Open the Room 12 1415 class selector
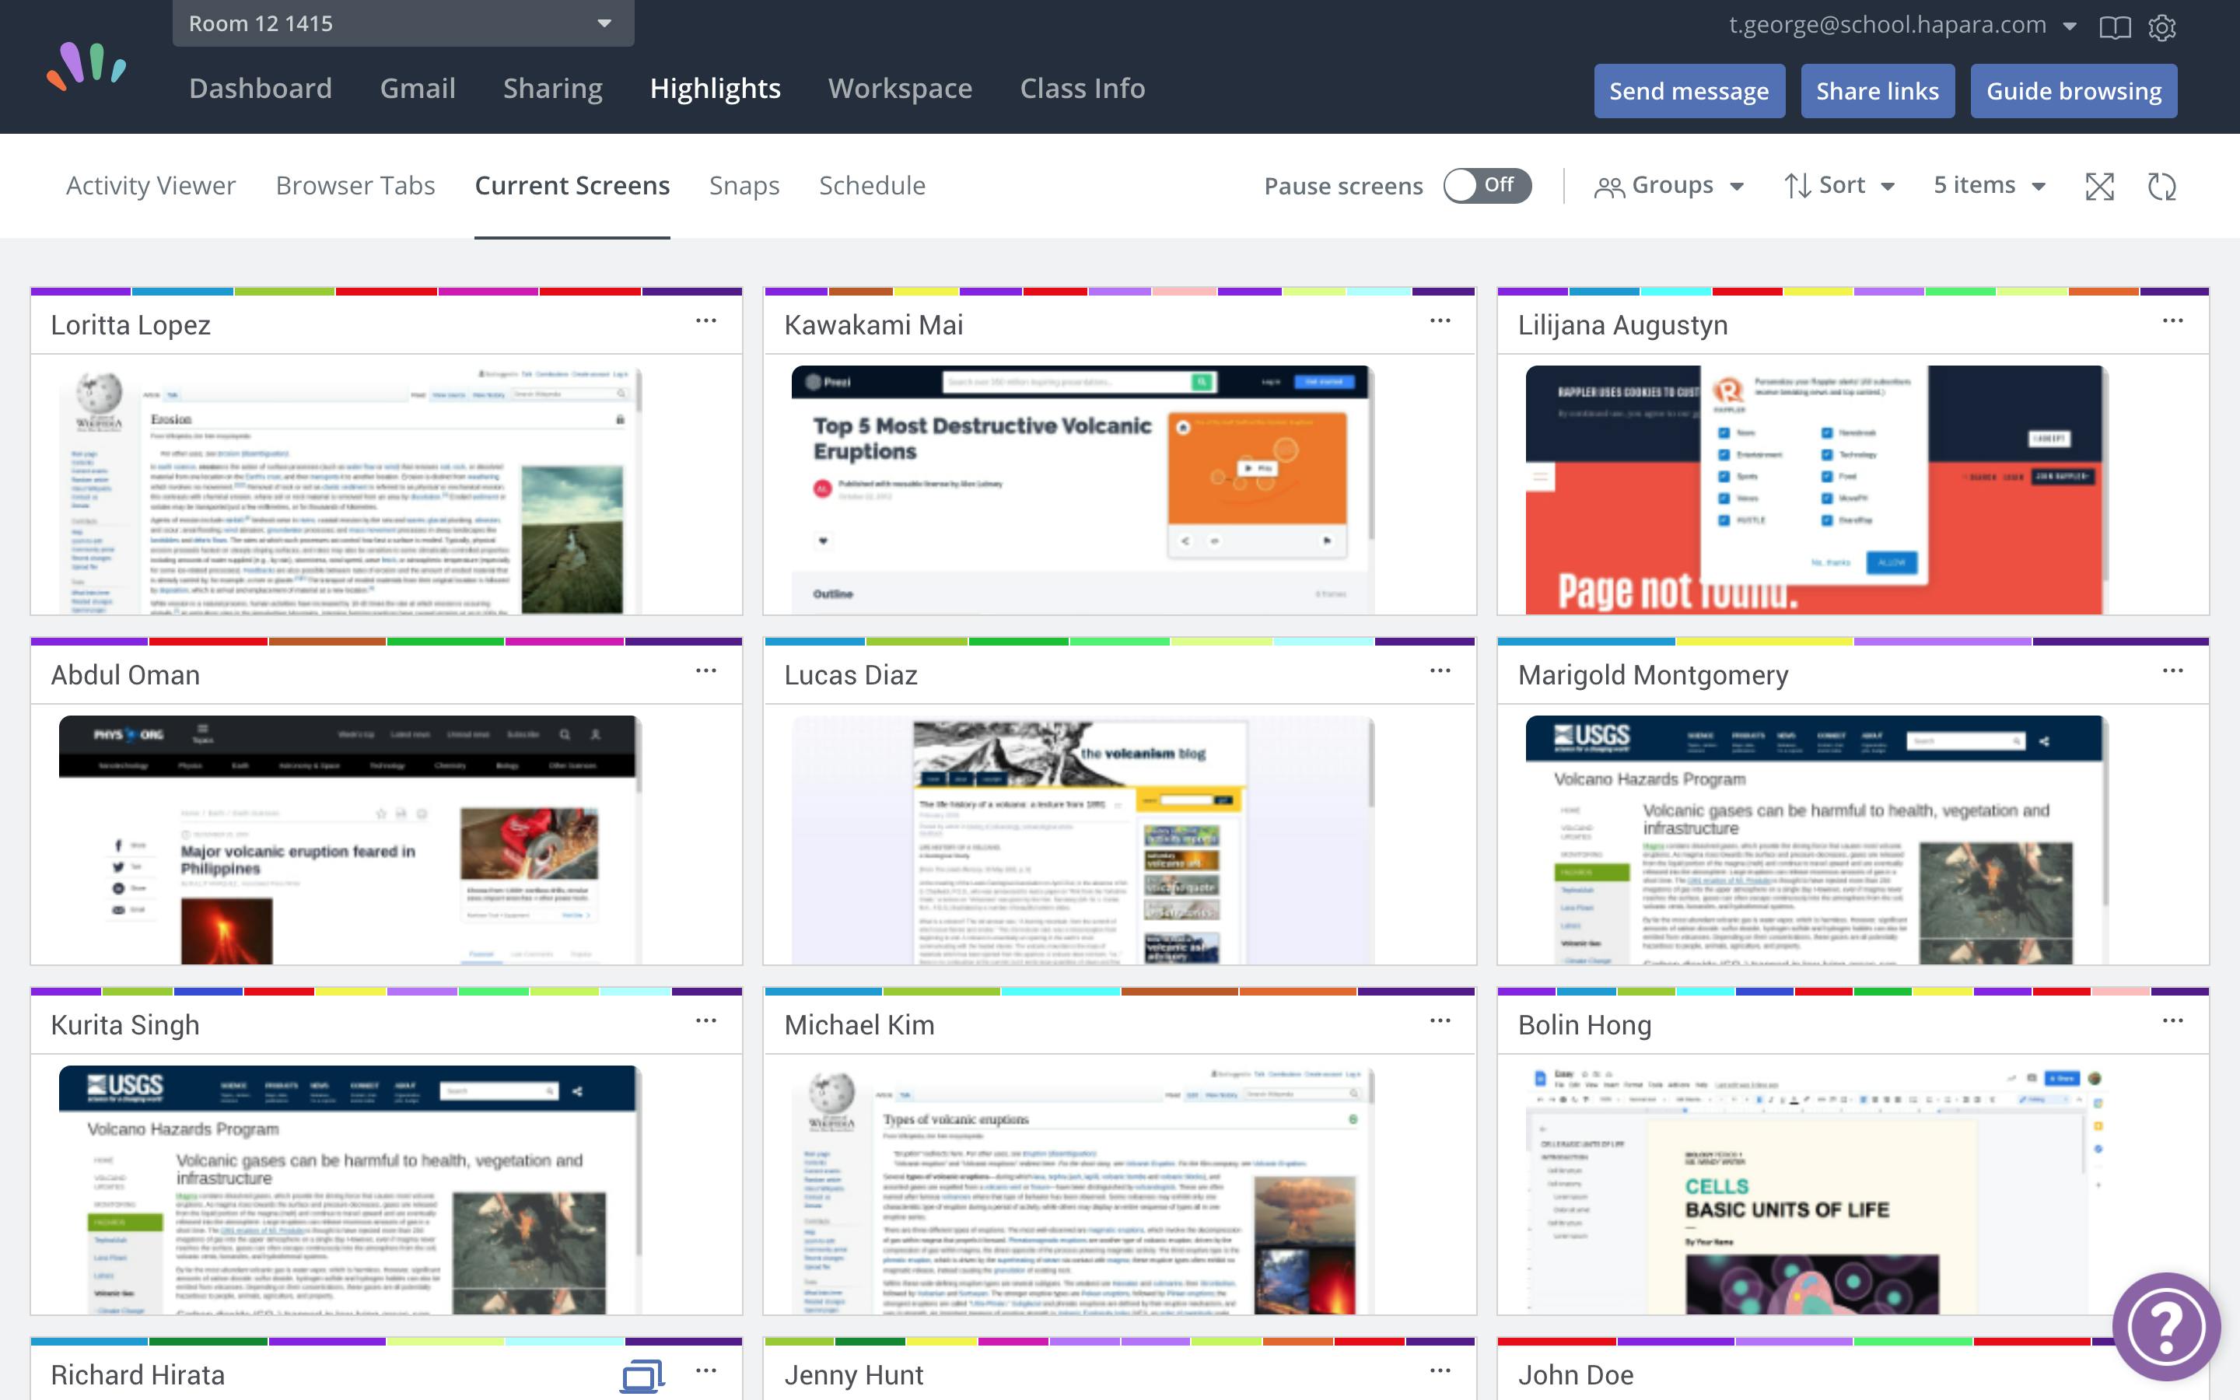The height and width of the screenshot is (1400, 2240). coord(403,23)
